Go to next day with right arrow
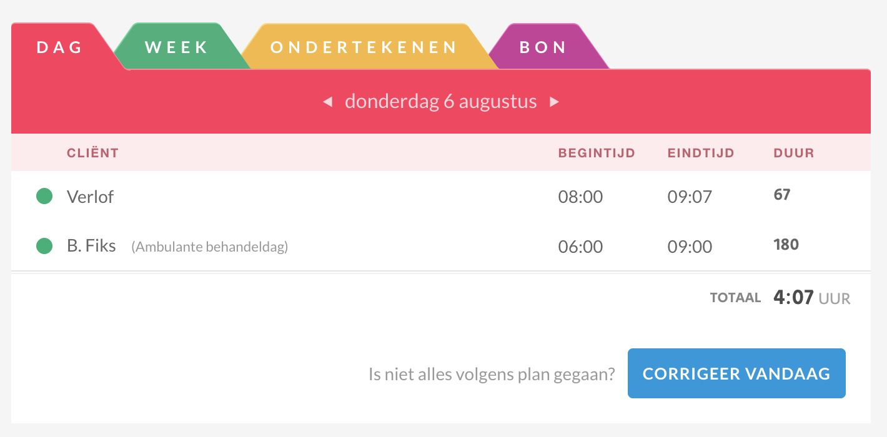The height and width of the screenshot is (437, 887). click(554, 102)
